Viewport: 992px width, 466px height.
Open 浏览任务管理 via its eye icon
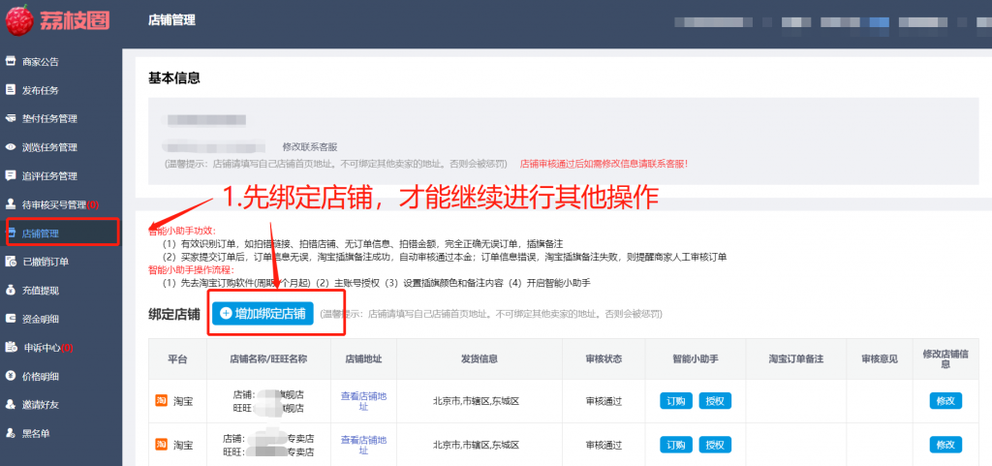tap(10, 146)
